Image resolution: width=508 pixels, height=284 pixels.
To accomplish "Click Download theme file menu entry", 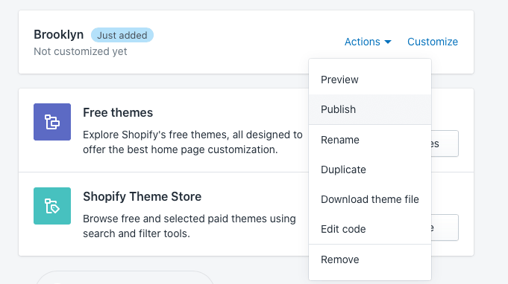I will (x=370, y=199).
